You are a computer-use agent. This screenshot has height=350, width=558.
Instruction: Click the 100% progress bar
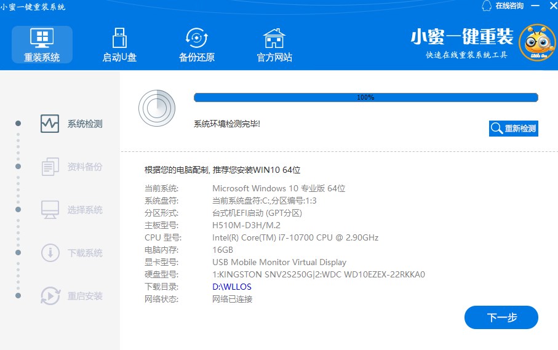tap(366, 97)
